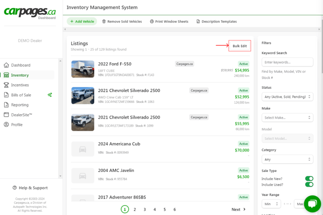This screenshot has width=323, height=215.
Task: Open the 2017 Adventurer 86SBS listing title
Action: (122, 197)
